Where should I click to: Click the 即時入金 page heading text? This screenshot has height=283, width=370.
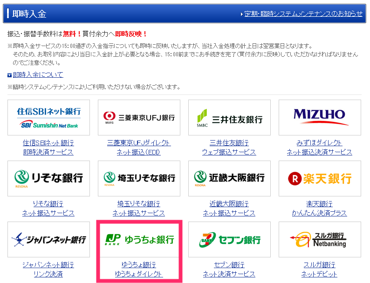[29, 14]
